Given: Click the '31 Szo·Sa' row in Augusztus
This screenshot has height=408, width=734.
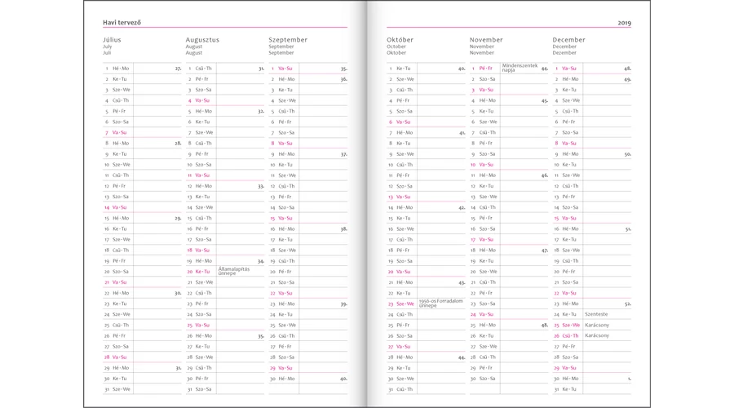Looking at the screenshot, I should pos(225,389).
